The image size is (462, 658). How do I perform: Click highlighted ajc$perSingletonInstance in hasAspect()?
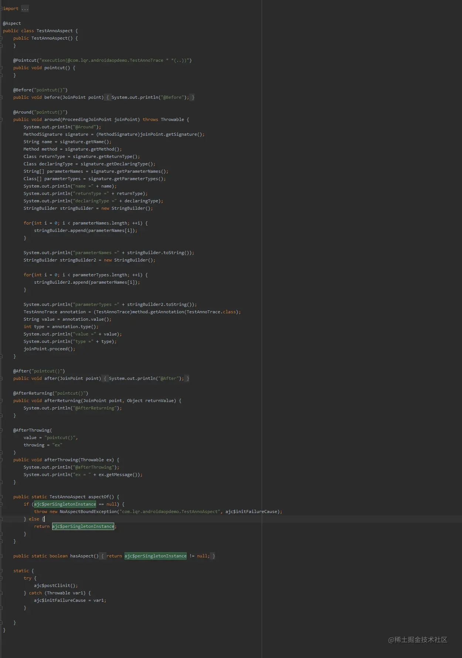coord(156,556)
